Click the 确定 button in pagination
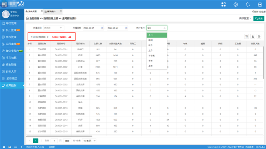This screenshot has height=149, width=266. pyautogui.click(x=67, y=141)
